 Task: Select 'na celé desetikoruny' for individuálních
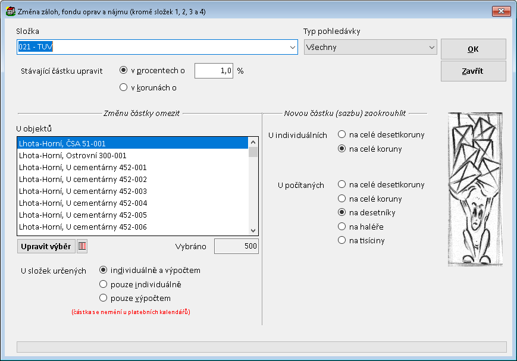(342, 135)
